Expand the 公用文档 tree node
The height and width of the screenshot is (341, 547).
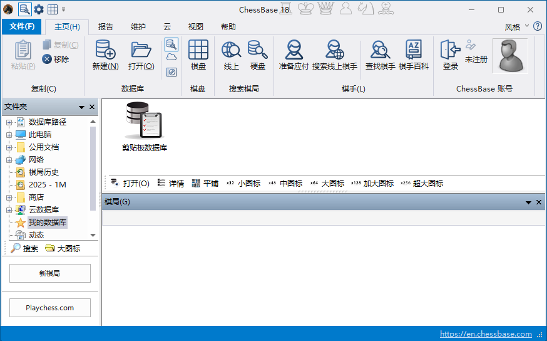(9, 147)
